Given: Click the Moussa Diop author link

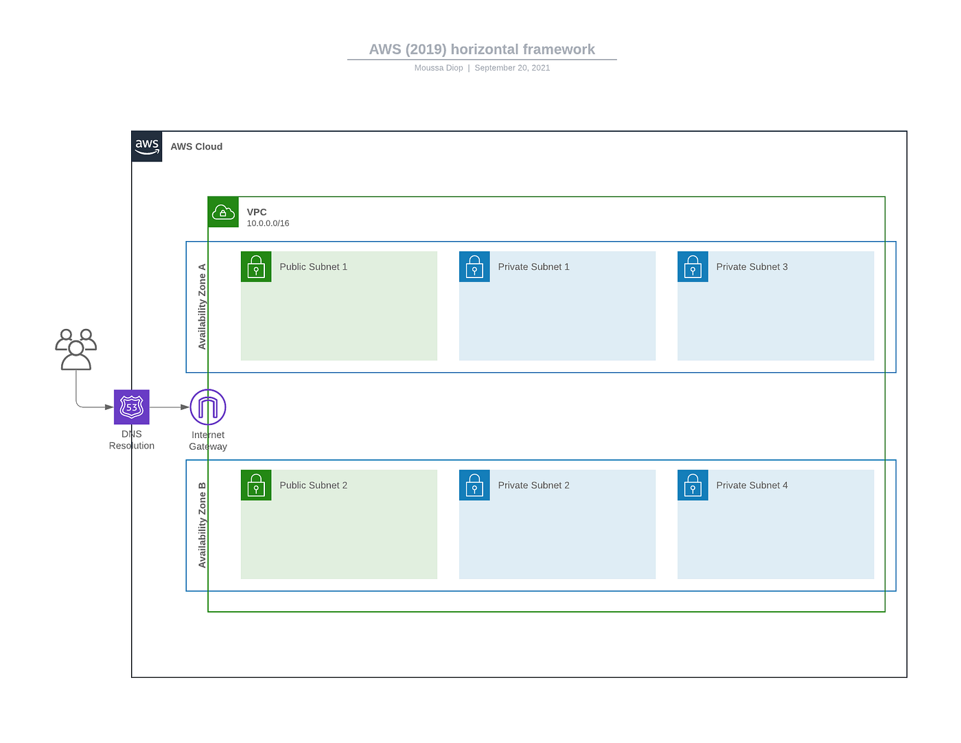Looking at the screenshot, I should point(439,67).
